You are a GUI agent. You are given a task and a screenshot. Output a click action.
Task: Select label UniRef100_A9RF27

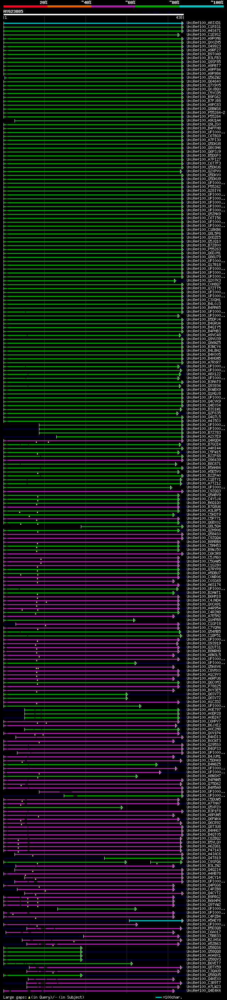click(204, 50)
